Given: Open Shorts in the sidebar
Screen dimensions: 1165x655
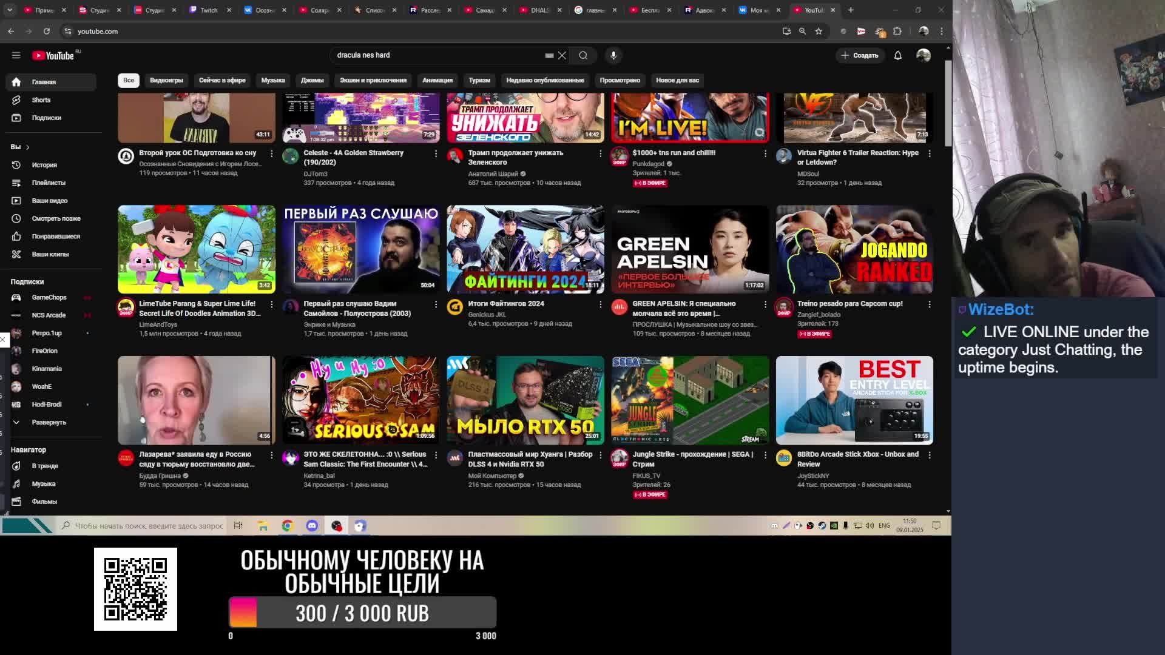Looking at the screenshot, I should click(41, 100).
